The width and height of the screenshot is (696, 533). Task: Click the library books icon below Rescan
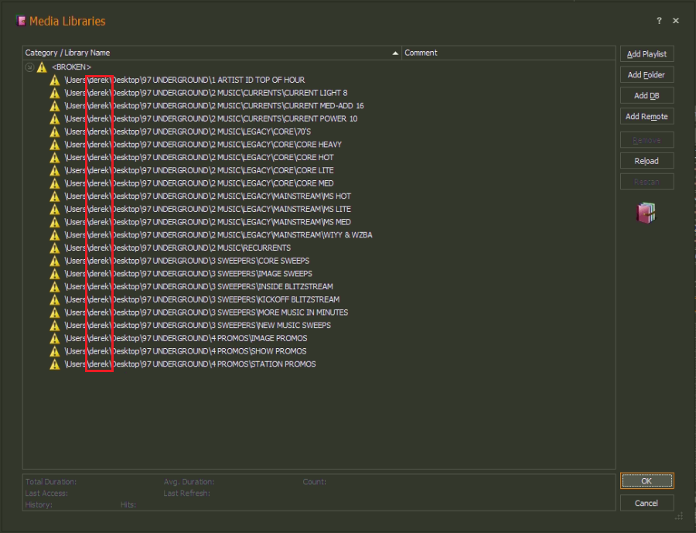pyautogui.click(x=647, y=213)
